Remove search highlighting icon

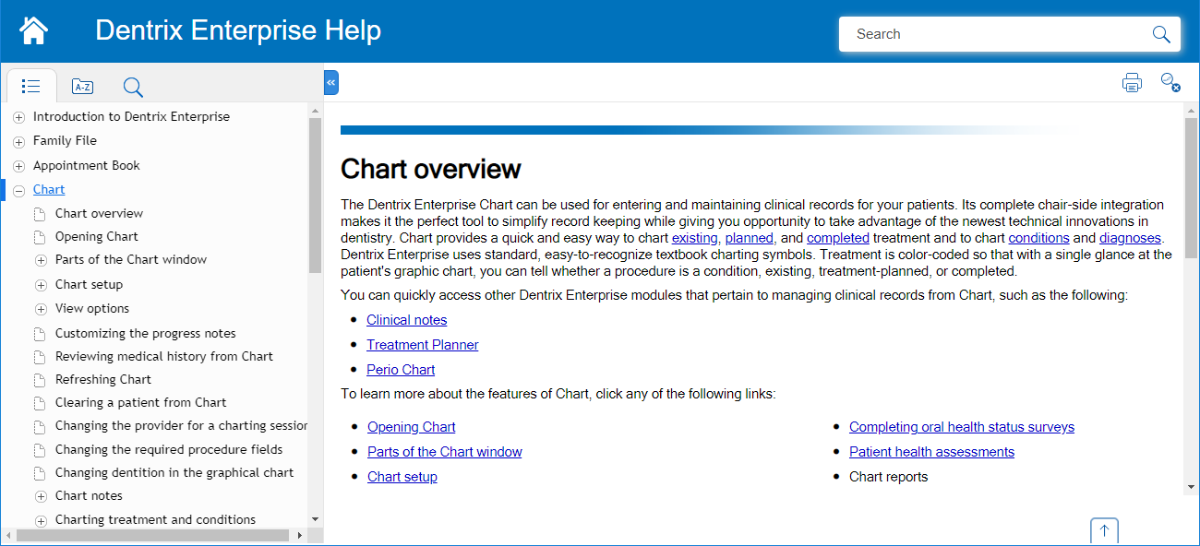click(x=1170, y=82)
